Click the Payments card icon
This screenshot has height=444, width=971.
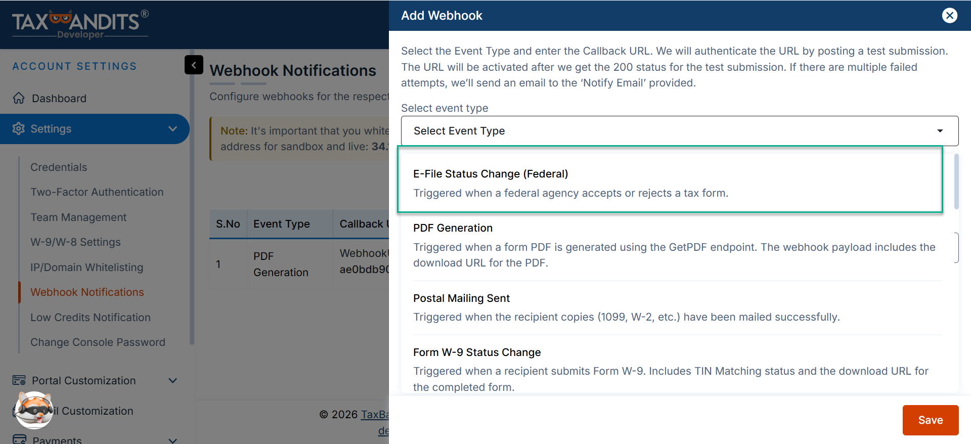19,439
